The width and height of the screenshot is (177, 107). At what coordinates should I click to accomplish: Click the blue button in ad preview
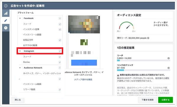point(84,63)
